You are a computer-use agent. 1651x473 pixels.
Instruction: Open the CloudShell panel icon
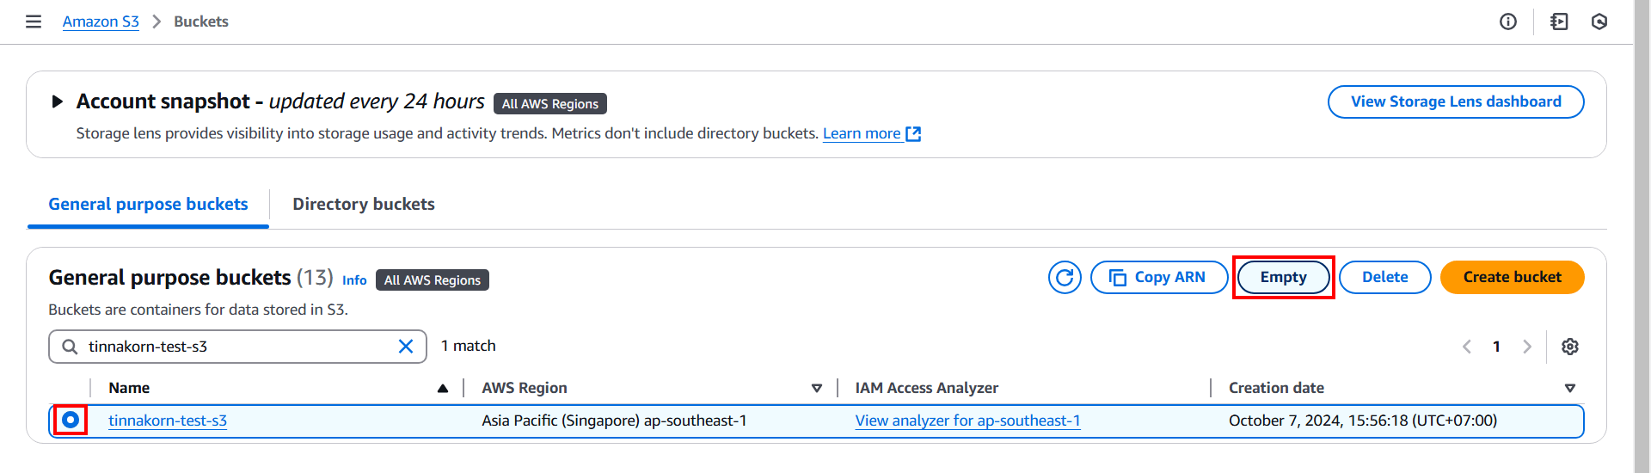[1559, 21]
